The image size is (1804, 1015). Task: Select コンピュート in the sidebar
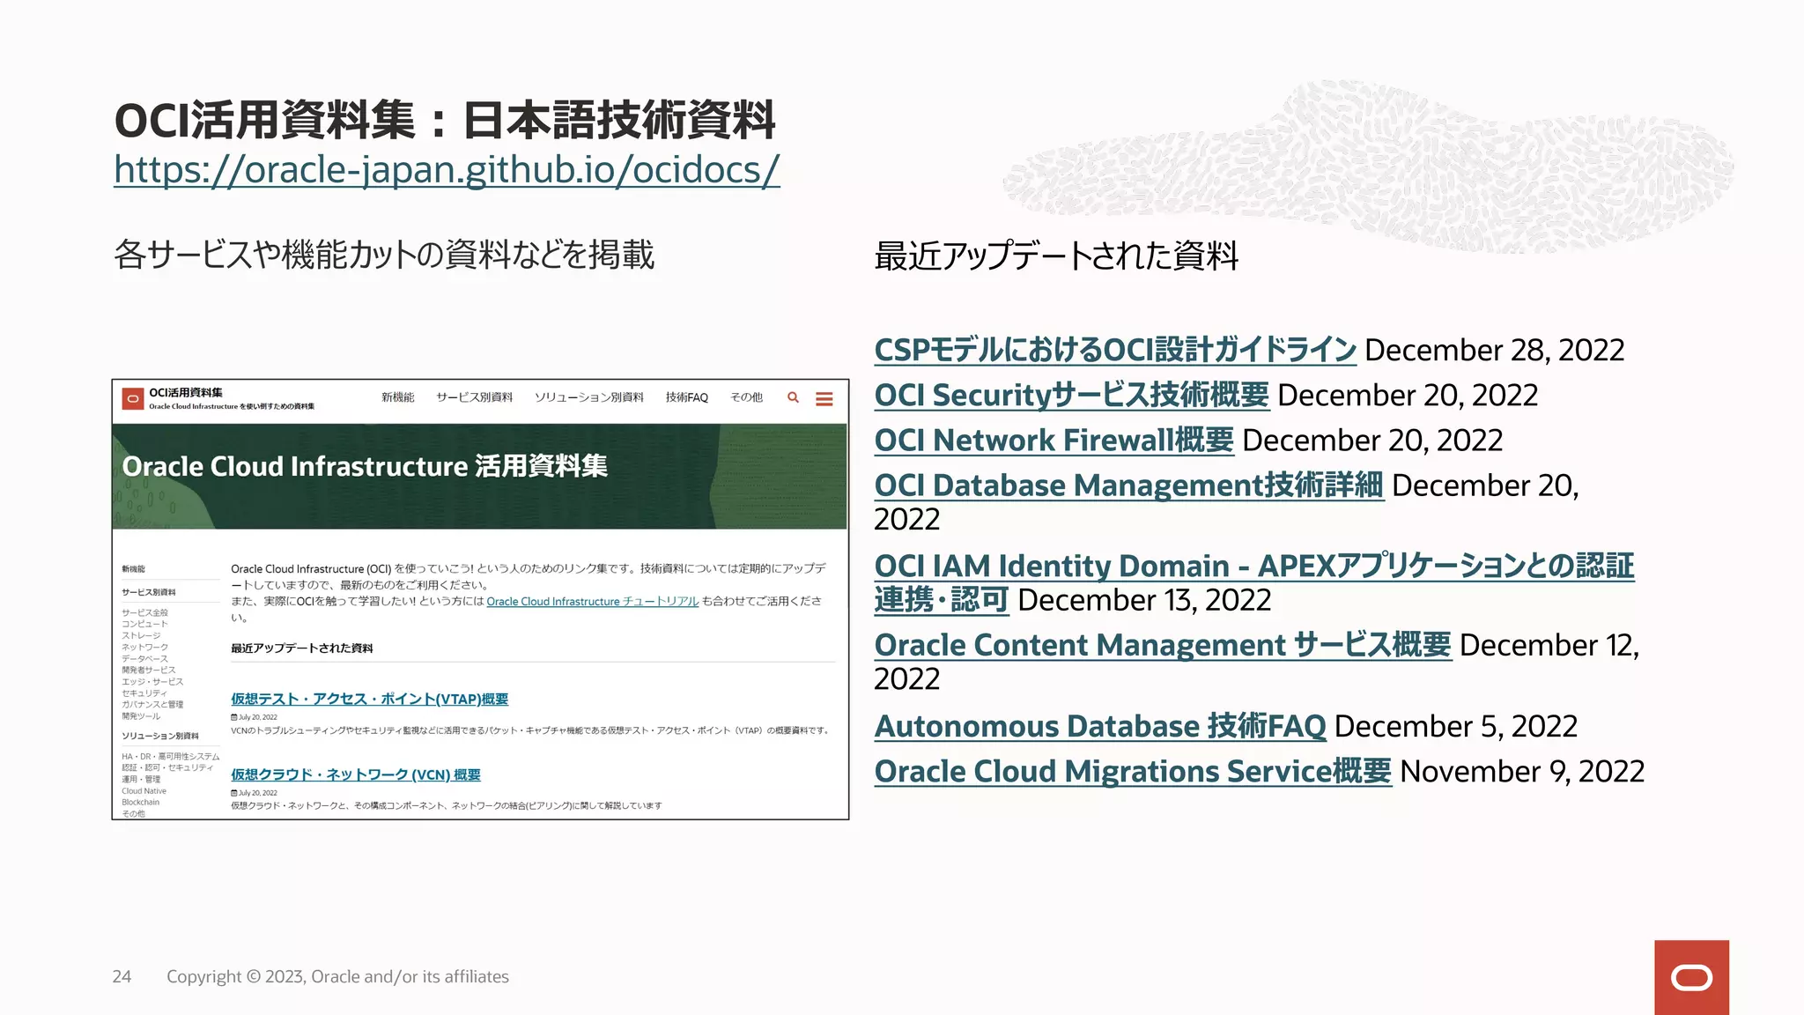(x=144, y=624)
